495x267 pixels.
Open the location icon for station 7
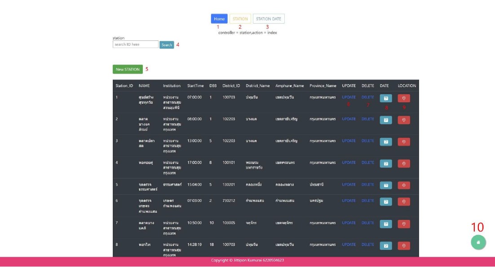404,224
